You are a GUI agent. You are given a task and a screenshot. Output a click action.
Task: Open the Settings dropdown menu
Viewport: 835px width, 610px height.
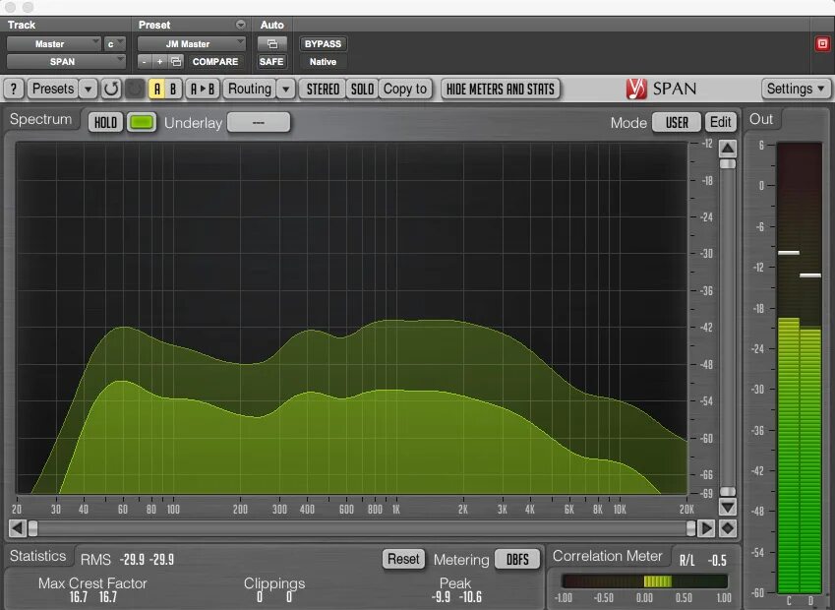[x=796, y=89]
